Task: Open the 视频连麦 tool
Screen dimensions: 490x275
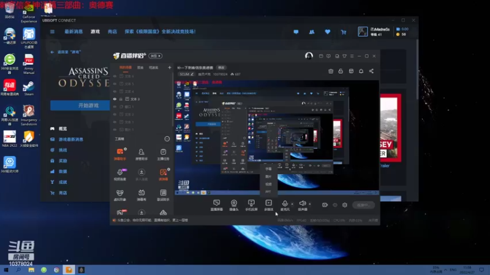Action: pos(120,175)
